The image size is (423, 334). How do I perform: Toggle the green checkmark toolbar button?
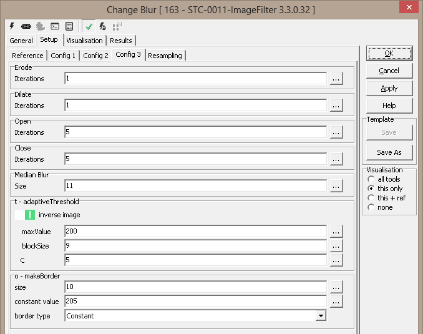tap(89, 26)
